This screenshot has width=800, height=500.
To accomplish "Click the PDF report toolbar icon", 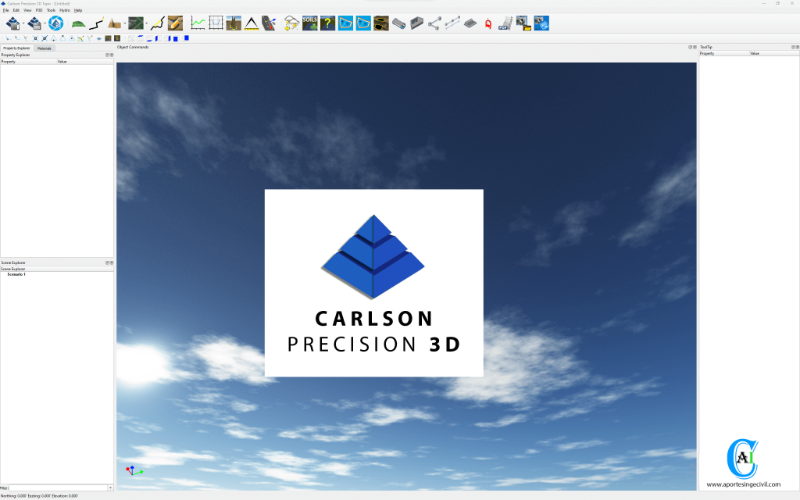I will [x=505, y=24].
